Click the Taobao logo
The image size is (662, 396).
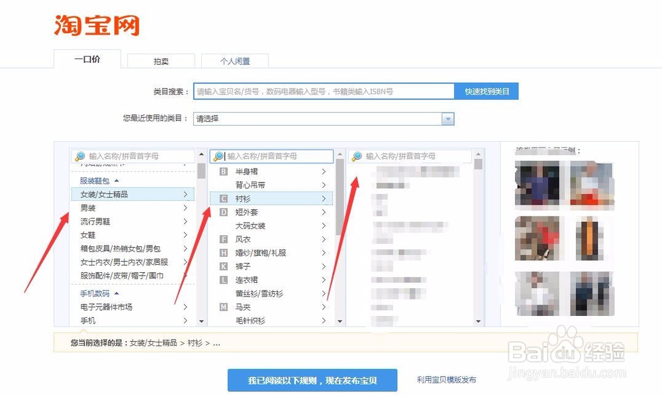(97, 25)
